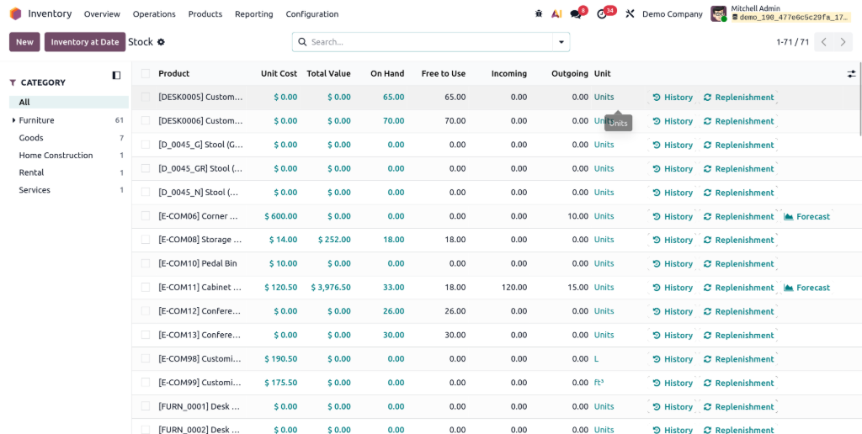
Task: Select the E-COM10 Pedal Bin checkbox
Action: coord(146,264)
